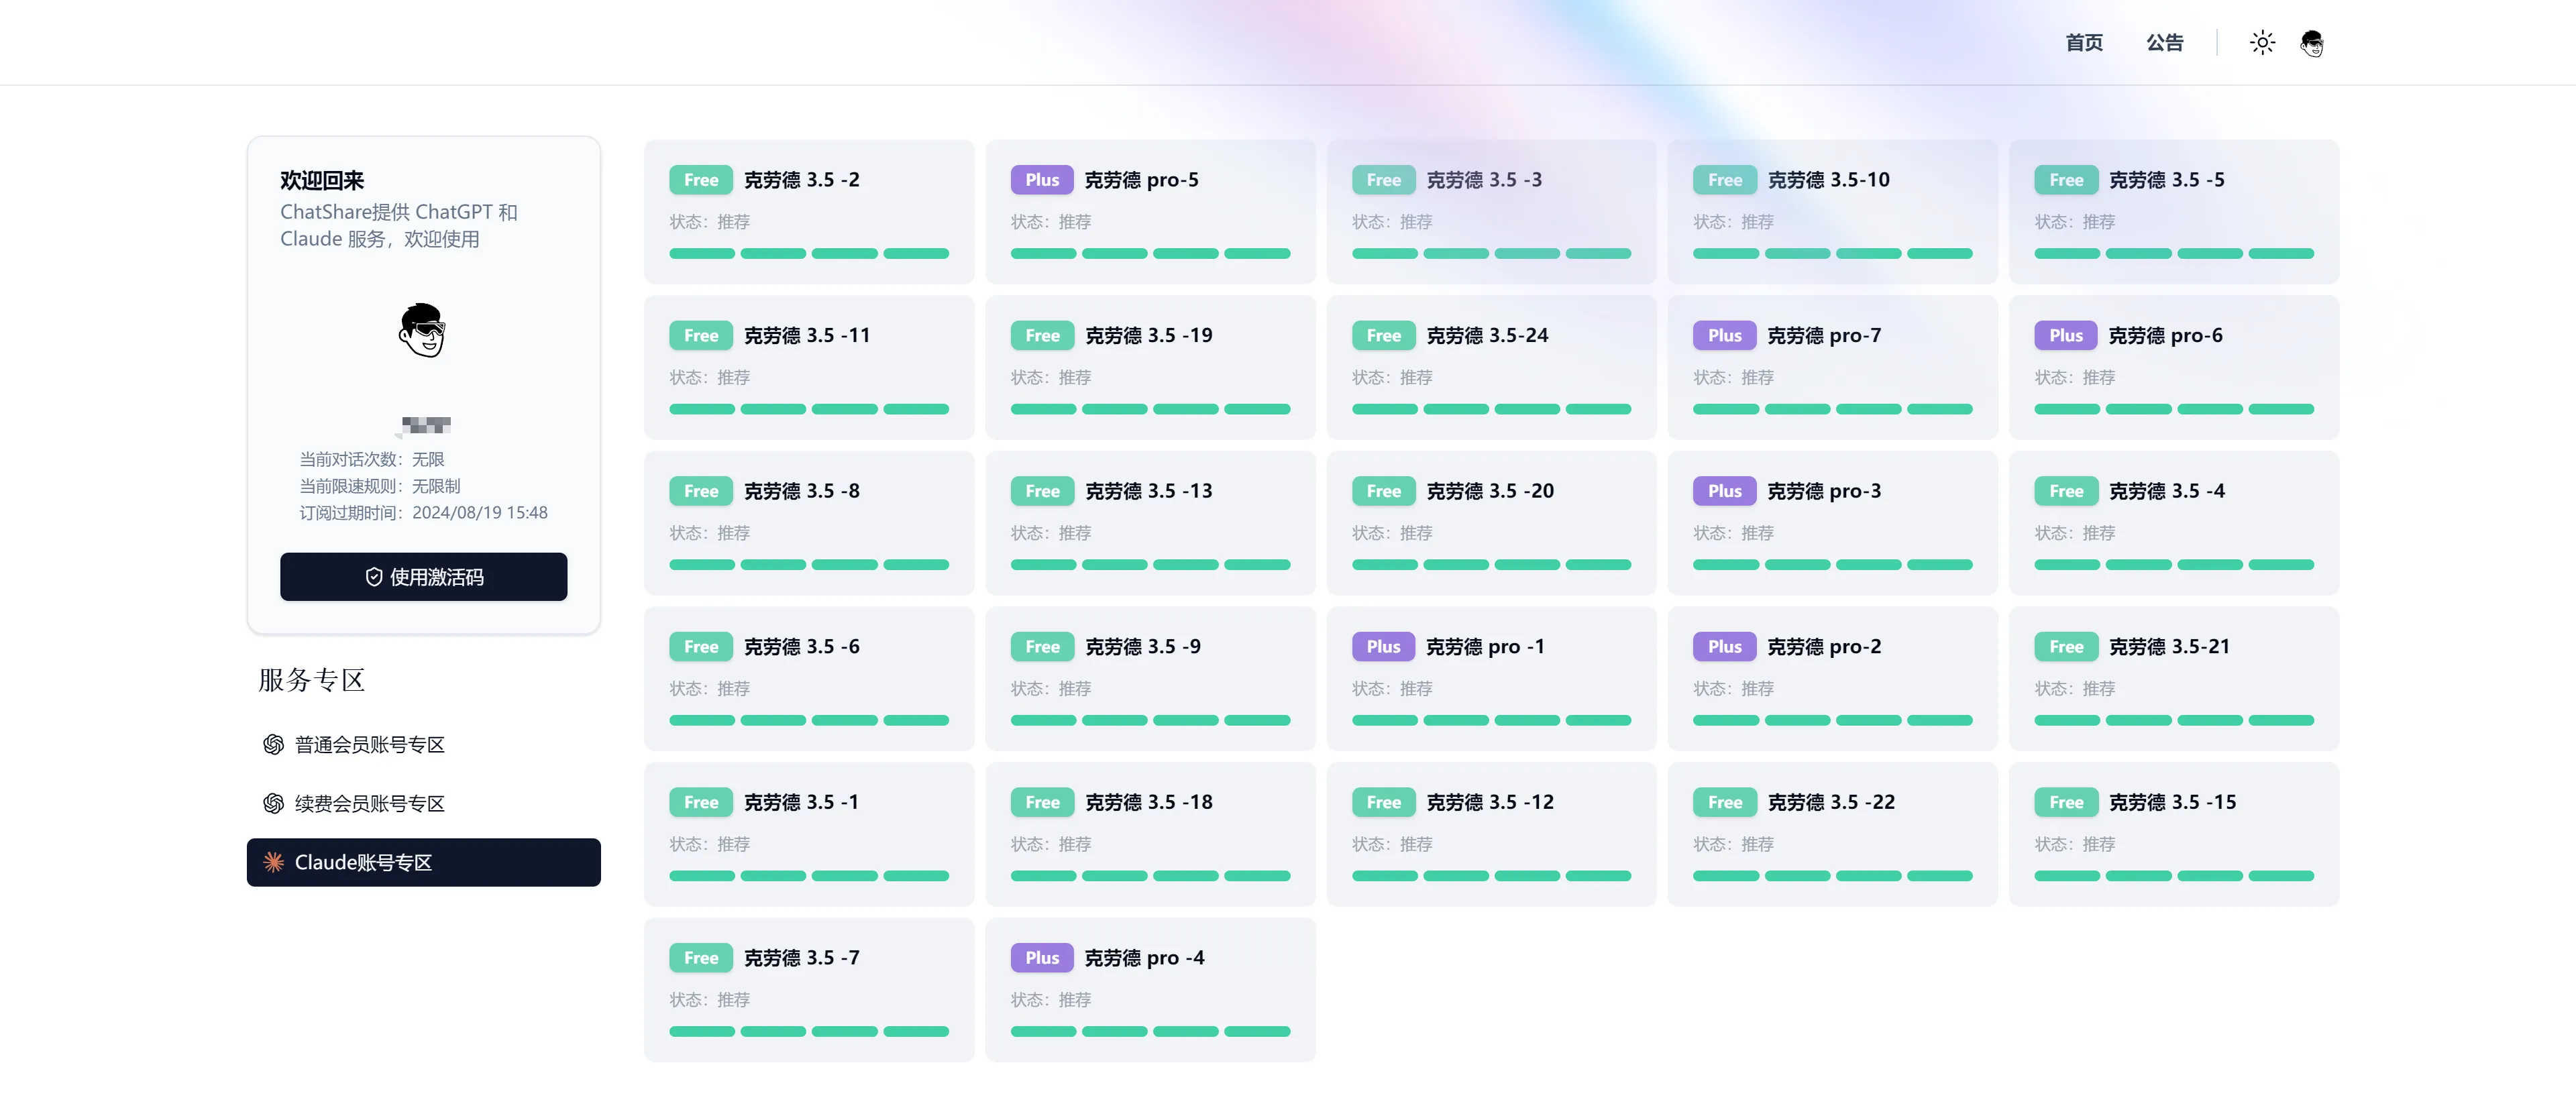Image resolution: width=2576 pixels, height=1116 pixels.
Task: Select the Claude账号专区 section
Action: [x=423, y=863]
